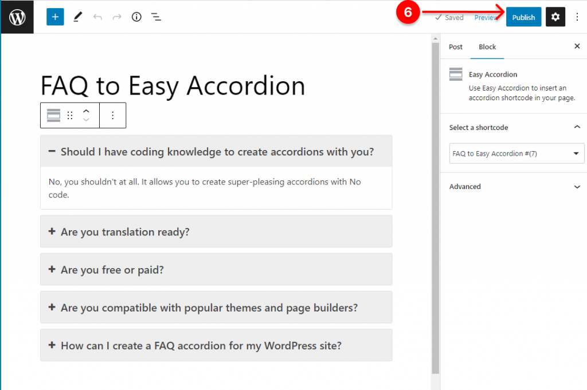
Task: Move the block down with the arrow
Action: click(86, 120)
